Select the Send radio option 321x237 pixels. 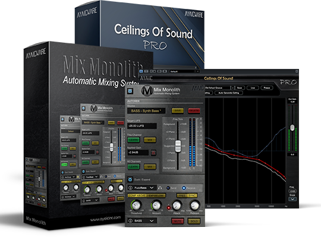(x=168, y=188)
